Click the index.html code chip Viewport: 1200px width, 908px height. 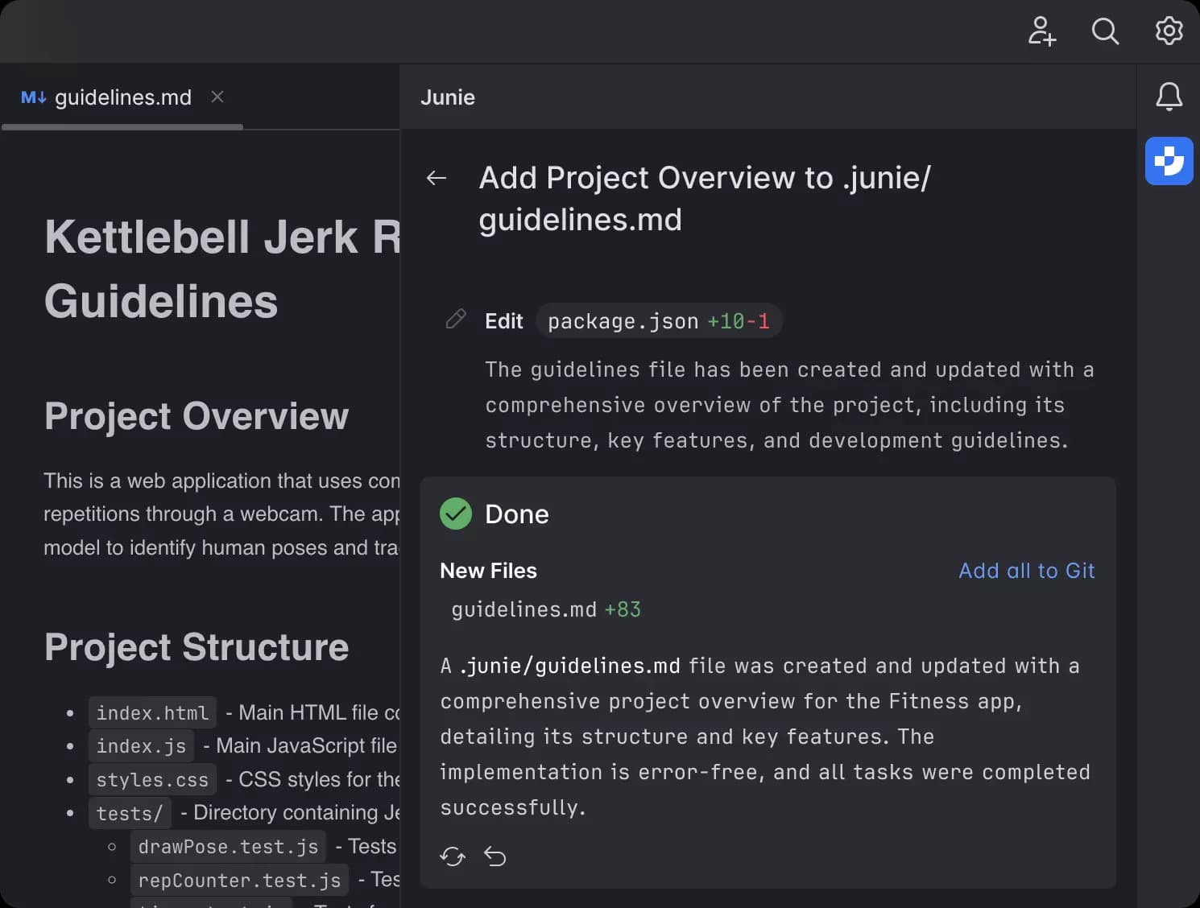(x=151, y=712)
